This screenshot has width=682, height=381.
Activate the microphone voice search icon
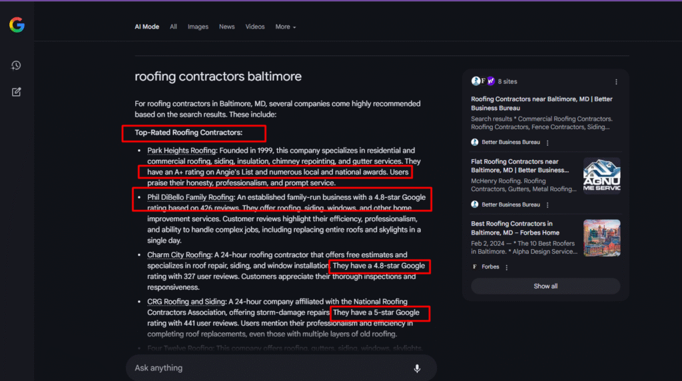point(417,368)
